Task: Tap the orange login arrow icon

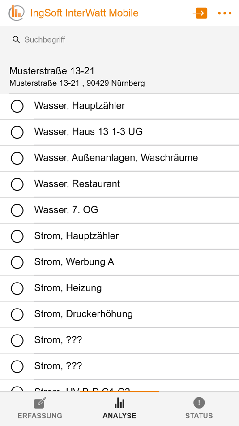Action: point(200,13)
